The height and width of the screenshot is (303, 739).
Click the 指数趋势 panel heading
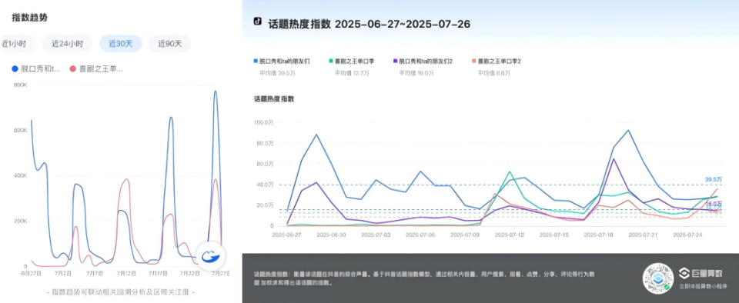[29, 18]
